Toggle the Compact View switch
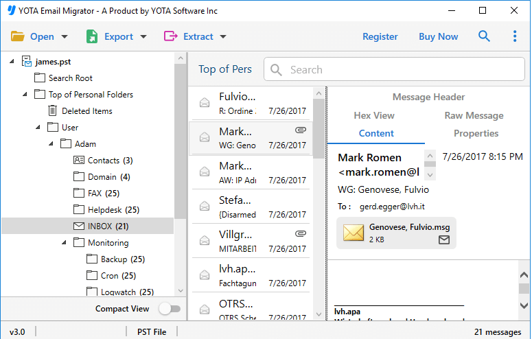Image resolution: width=532 pixels, height=339 pixels. [x=169, y=309]
